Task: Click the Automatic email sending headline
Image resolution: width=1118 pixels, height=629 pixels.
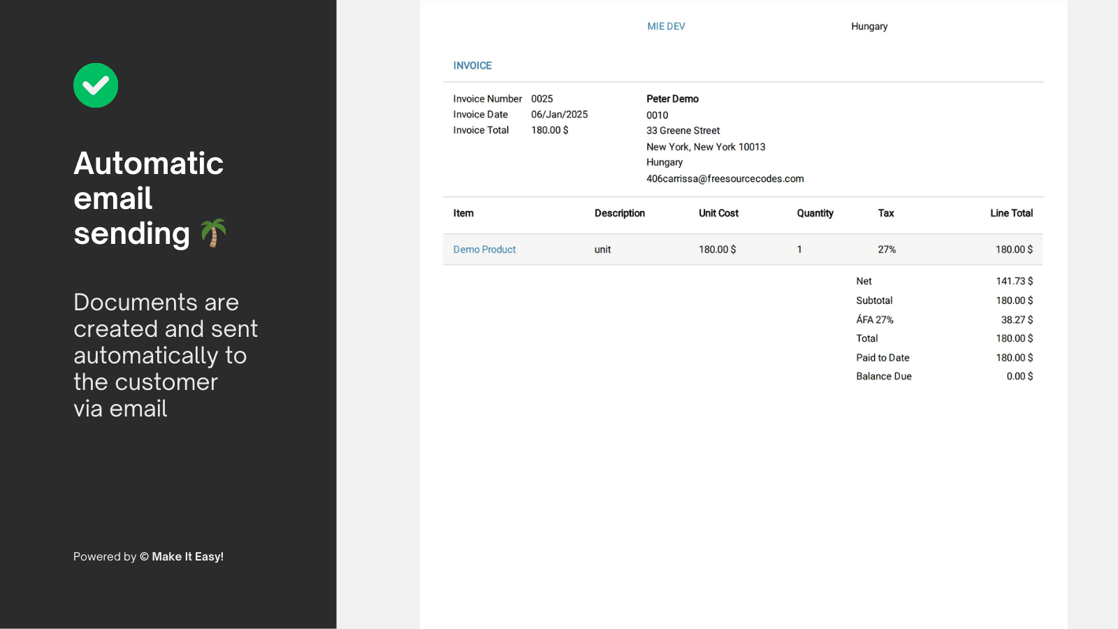Action: point(148,198)
